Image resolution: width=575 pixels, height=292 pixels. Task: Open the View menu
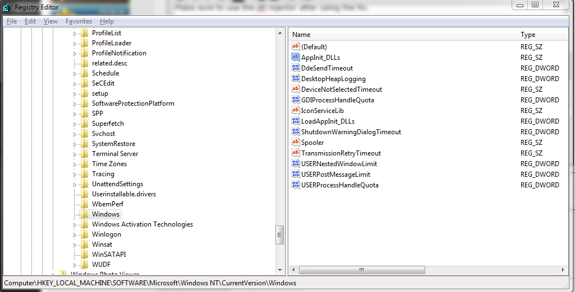pyautogui.click(x=50, y=21)
